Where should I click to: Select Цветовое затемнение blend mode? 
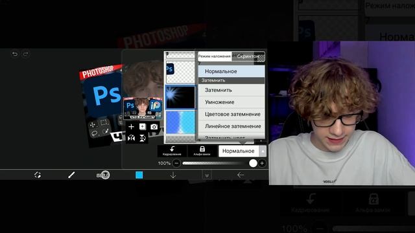click(x=231, y=114)
